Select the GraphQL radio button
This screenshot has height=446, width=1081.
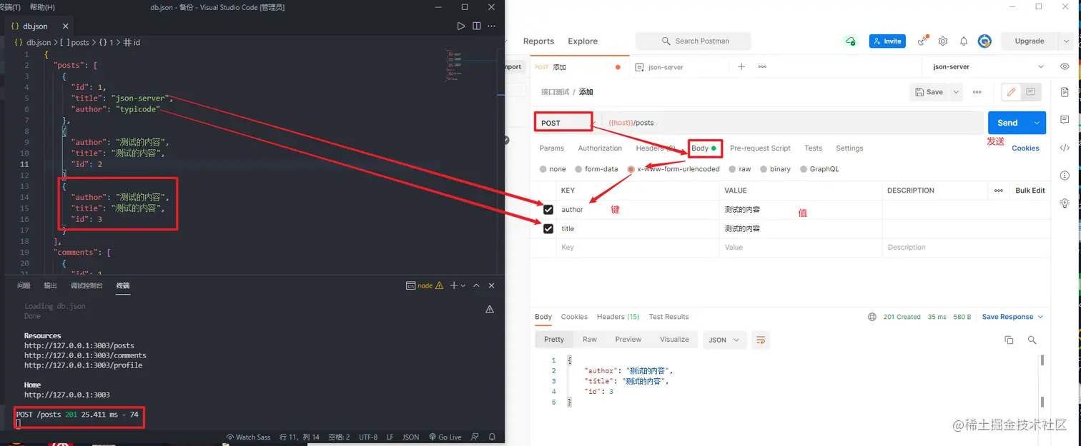pyautogui.click(x=804, y=169)
